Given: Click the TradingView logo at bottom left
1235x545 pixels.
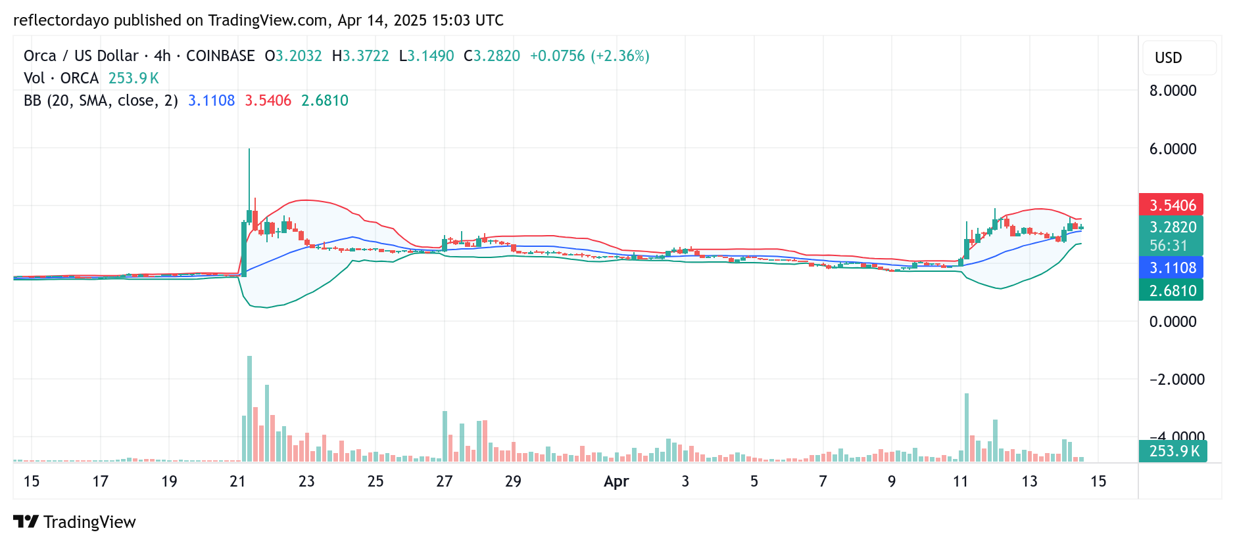Looking at the screenshot, I should 74,522.
